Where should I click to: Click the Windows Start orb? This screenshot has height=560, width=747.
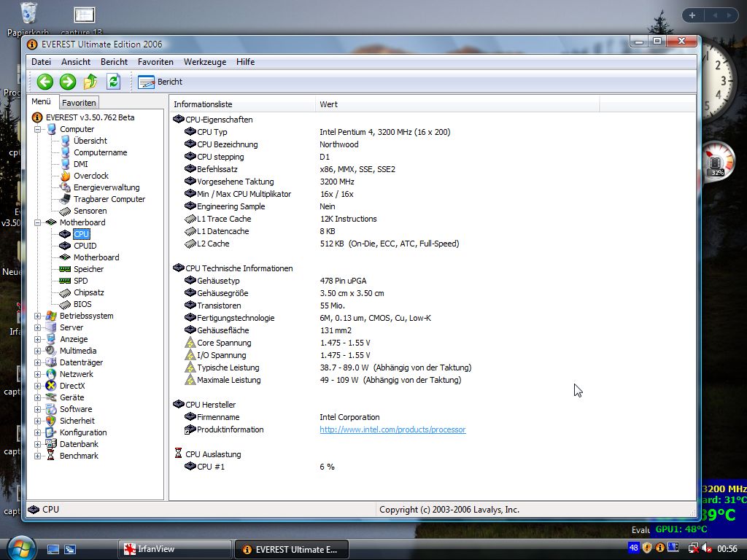click(x=20, y=548)
